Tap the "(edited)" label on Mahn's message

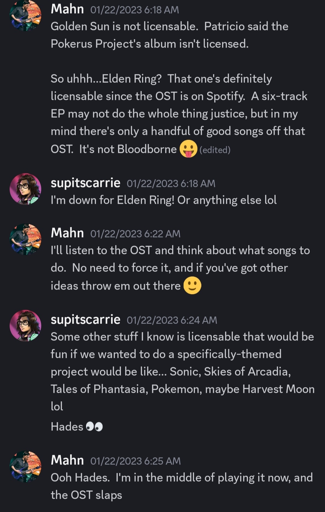(x=215, y=150)
